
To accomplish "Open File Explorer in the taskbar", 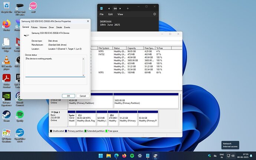I will [109, 156].
